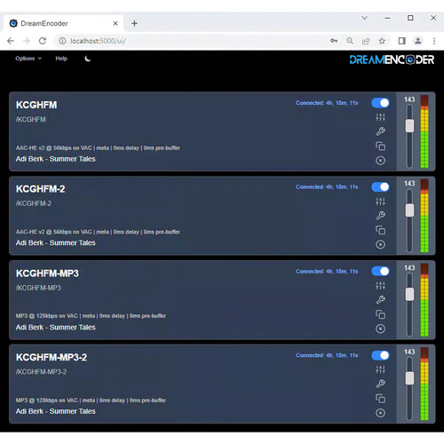Open wrench settings for KCGHFM-MP3 encoder
This screenshot has width=444, height=444.
tap(380, 300)
